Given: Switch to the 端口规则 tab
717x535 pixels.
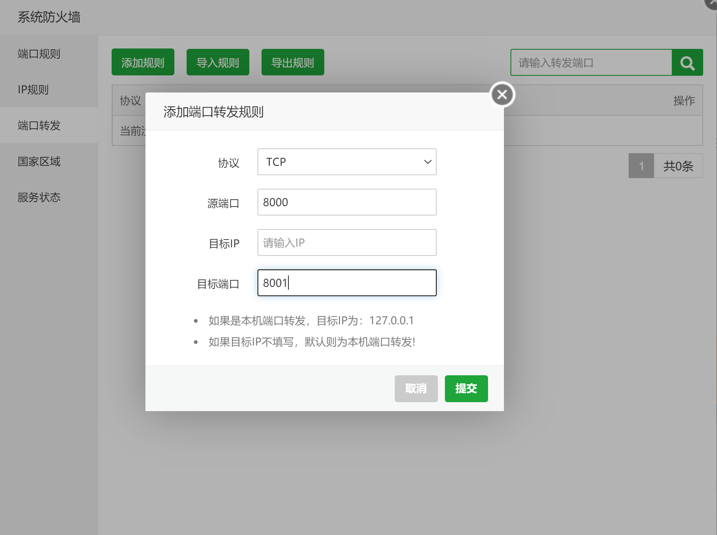Looking at the screenshot, I should [39, 54].
